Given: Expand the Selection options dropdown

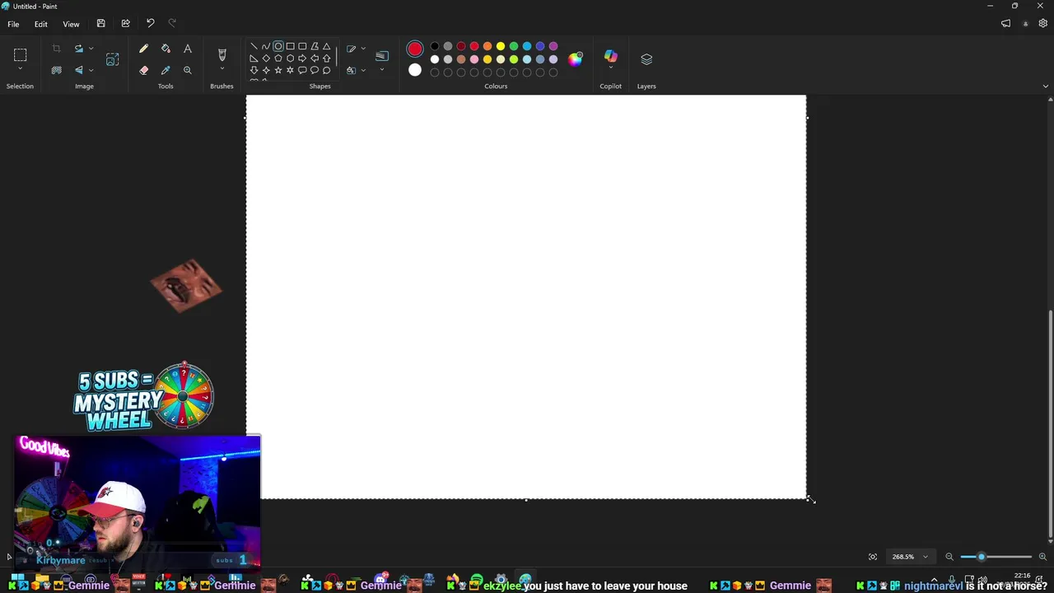Looking at the screenshot, I should (20, 70).
